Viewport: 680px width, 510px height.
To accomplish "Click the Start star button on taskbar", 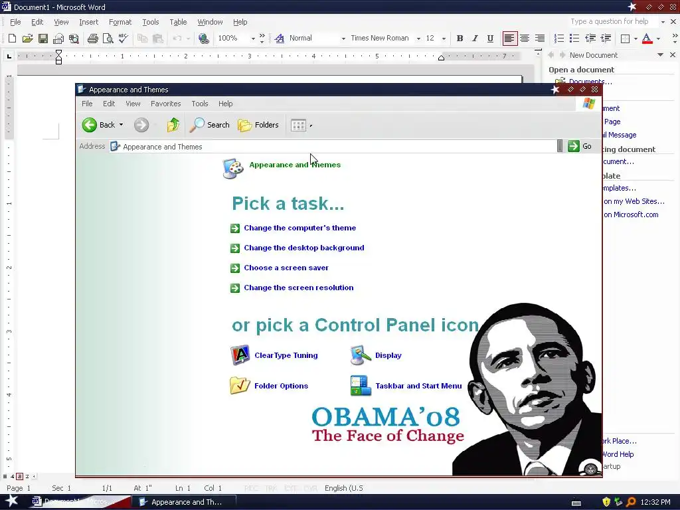I will coord(11,501).
